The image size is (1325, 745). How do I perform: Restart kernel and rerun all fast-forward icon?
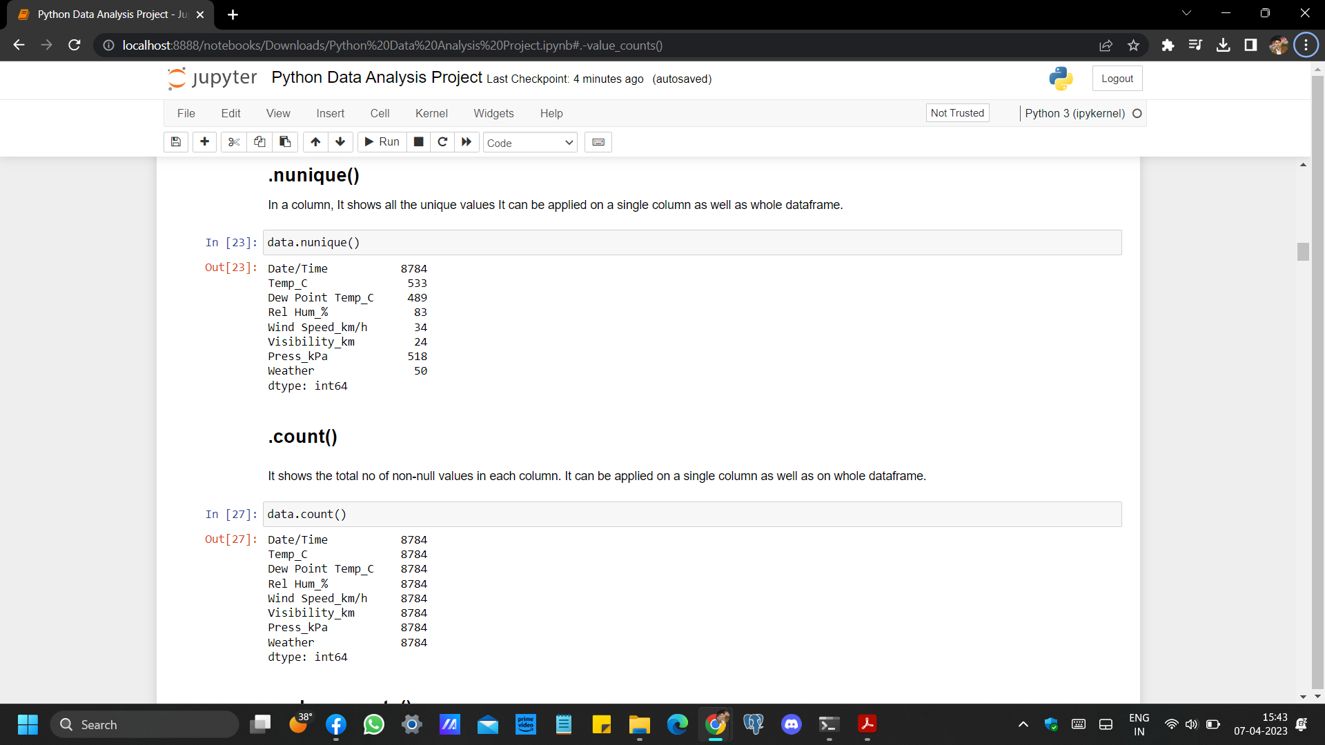(x=467, y=142)
